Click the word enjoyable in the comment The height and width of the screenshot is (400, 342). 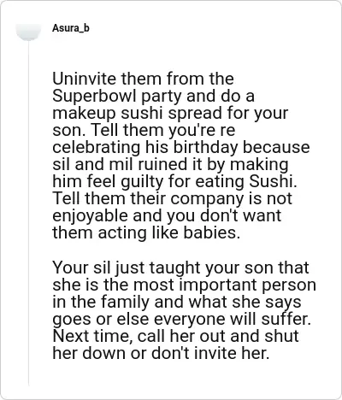tap(90, 216)
